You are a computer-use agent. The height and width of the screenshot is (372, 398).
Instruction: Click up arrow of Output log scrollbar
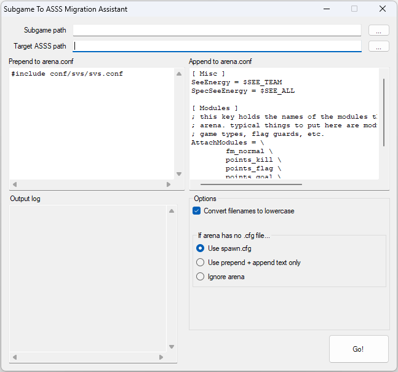tap(172, 211)
